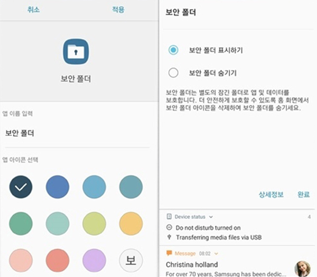
Task: Open 'Transferring media files via USB' notification
Action: [x=219, y=237]
